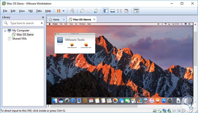
Task: Open Messages from the Dock
Action: click(121, 101)
